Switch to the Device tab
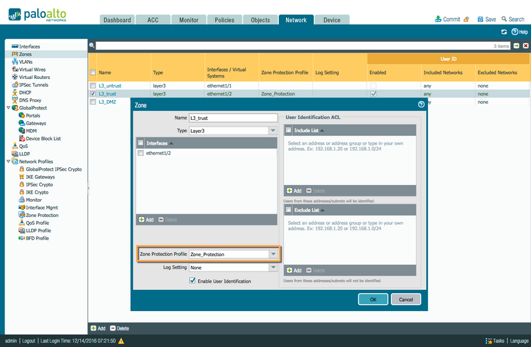 (332, 20)
